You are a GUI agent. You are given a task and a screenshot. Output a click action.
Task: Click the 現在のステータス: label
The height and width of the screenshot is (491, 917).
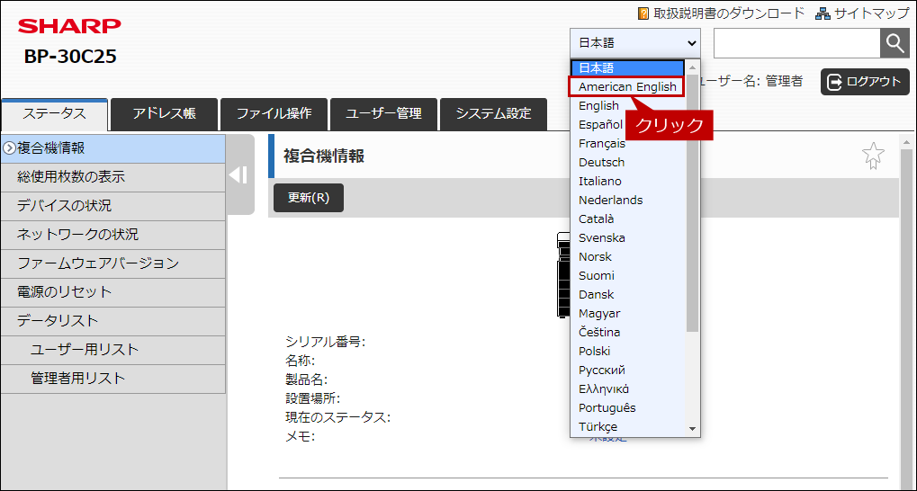tap(338, 417)
